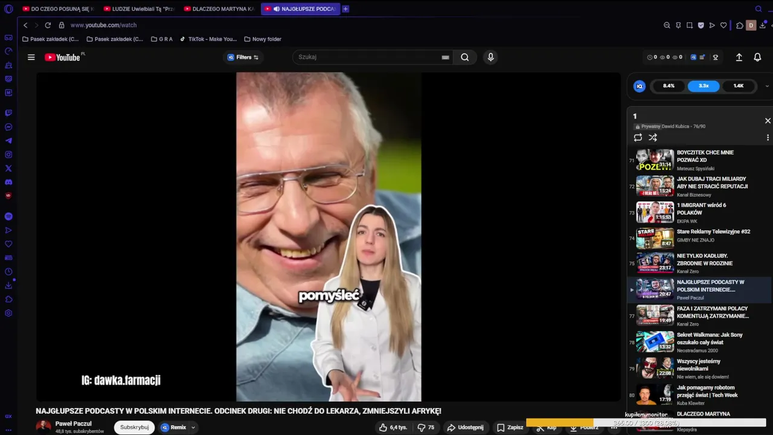Screen dimensions: 773x435
Task: Switch to the DLACZEGO MARTYNA tab
Action: 219,9
